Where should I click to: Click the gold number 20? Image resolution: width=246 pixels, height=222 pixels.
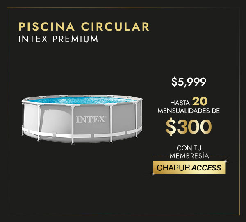click(x=200, y=102)
